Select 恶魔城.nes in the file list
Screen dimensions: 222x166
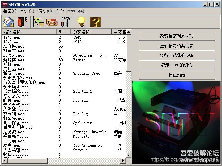tap(14, 132)
